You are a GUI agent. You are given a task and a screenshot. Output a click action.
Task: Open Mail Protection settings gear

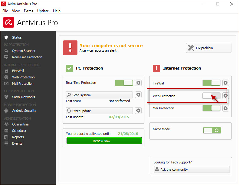[226, 108]
